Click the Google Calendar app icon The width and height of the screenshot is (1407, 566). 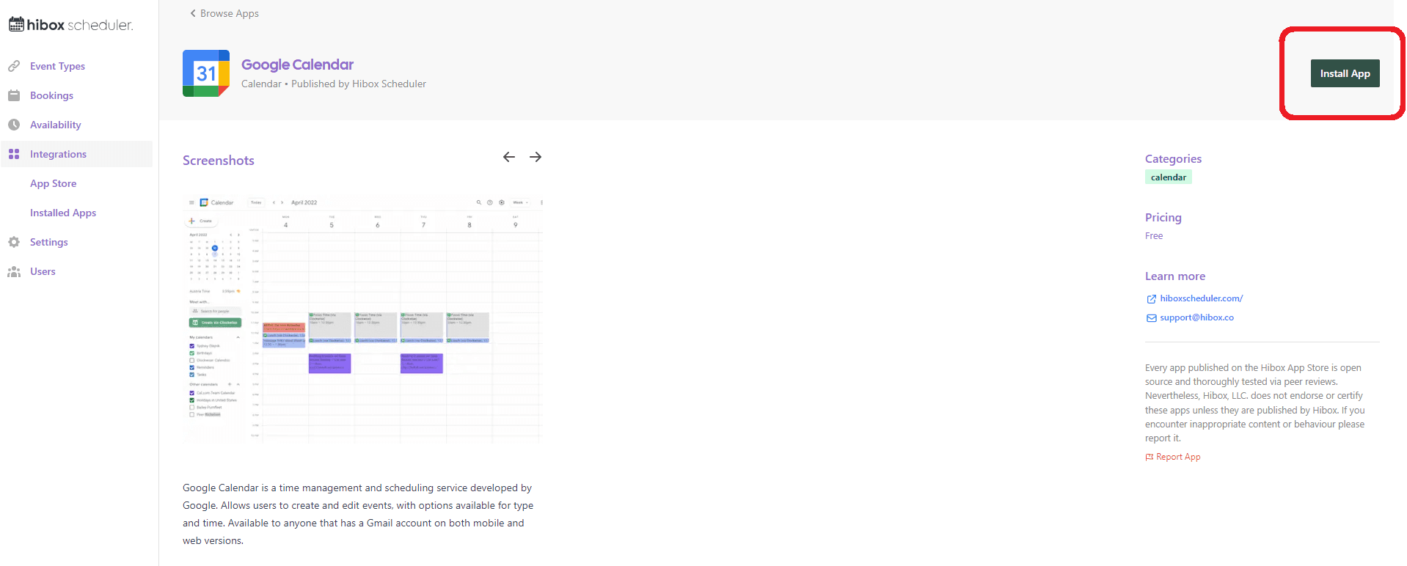pyautogui.click(x=206, y=73)
